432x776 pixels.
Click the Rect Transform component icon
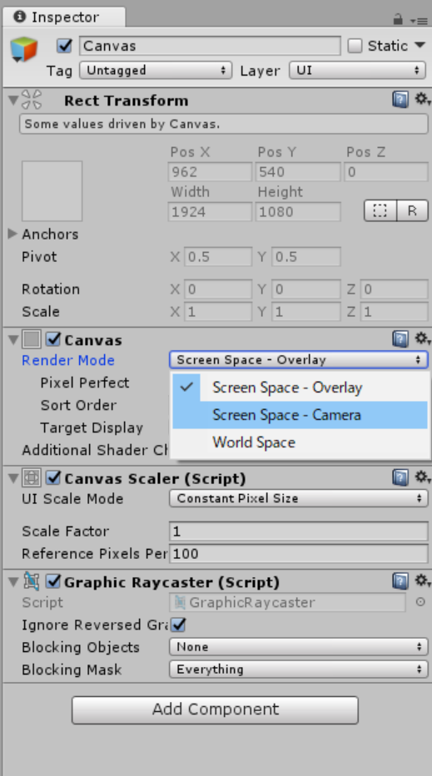[32, 100]
